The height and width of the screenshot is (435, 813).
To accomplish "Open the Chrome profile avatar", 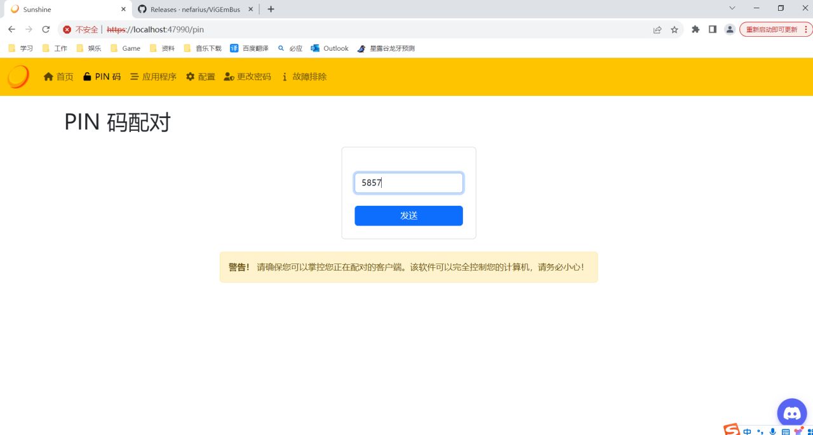I will pyautogui.click(x=730, y=29).
